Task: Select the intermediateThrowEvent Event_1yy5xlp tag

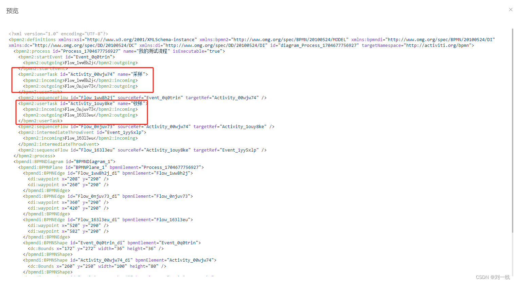Action: point(82,132)
